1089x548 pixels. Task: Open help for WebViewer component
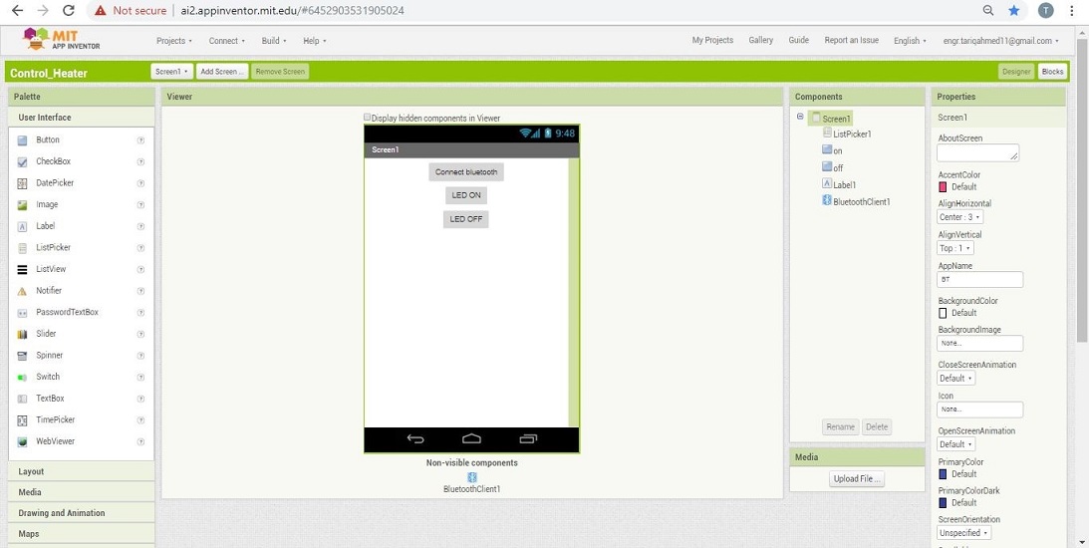click(x=141, y=441)
